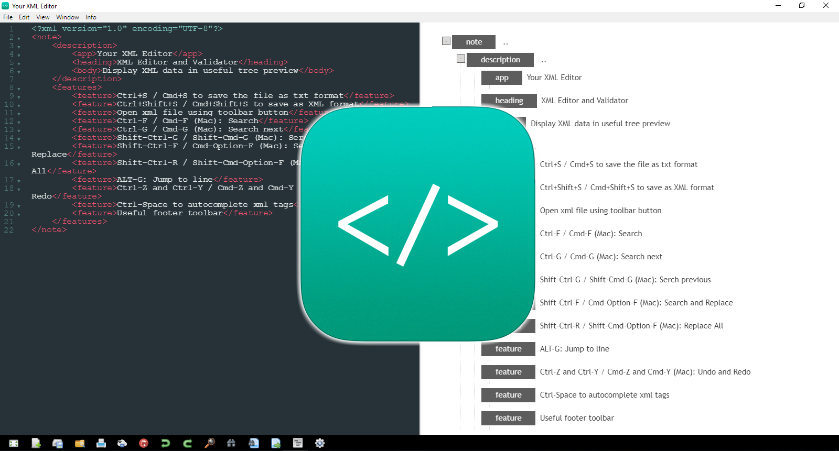Select the feature tag beside ALT-G Jump to line

[x=508, y=349]
